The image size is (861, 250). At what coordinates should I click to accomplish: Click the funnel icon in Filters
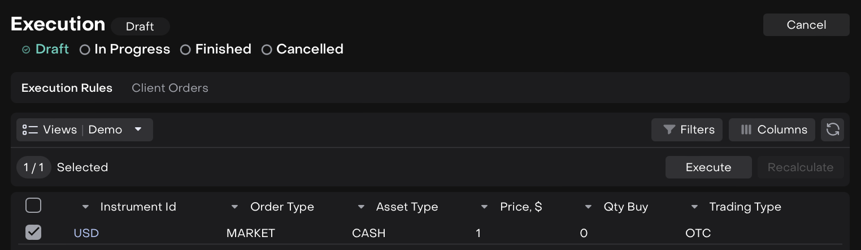669,130
